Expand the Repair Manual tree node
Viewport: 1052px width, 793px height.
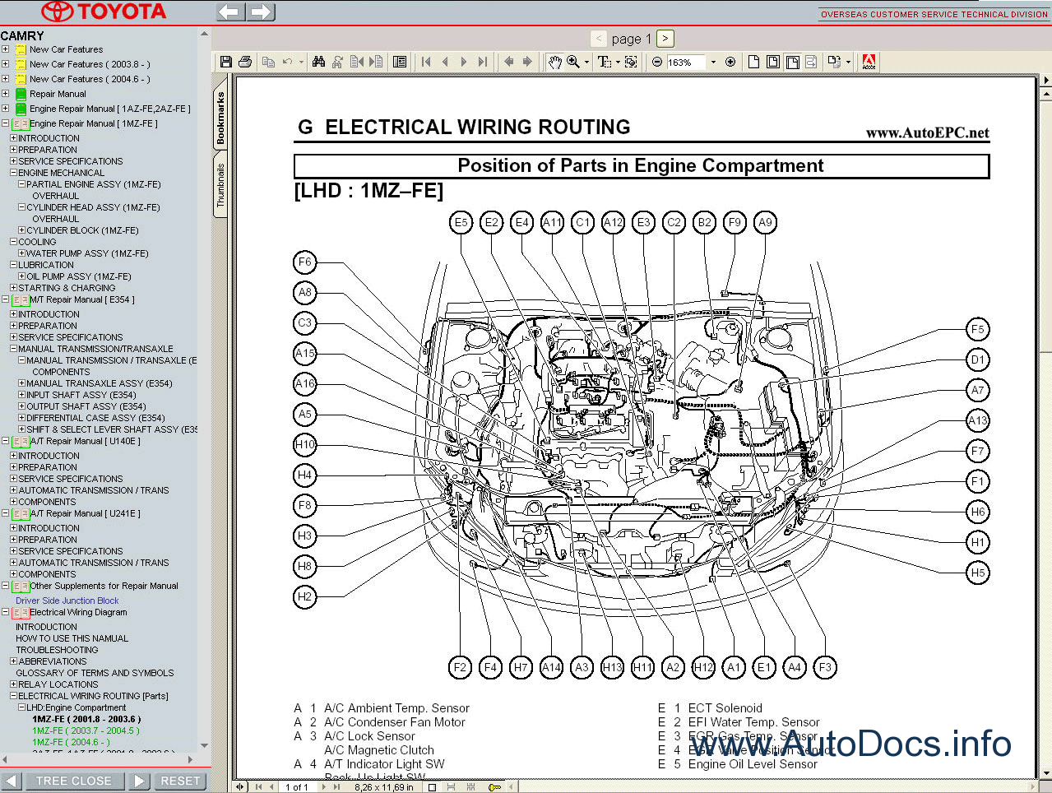5,94
